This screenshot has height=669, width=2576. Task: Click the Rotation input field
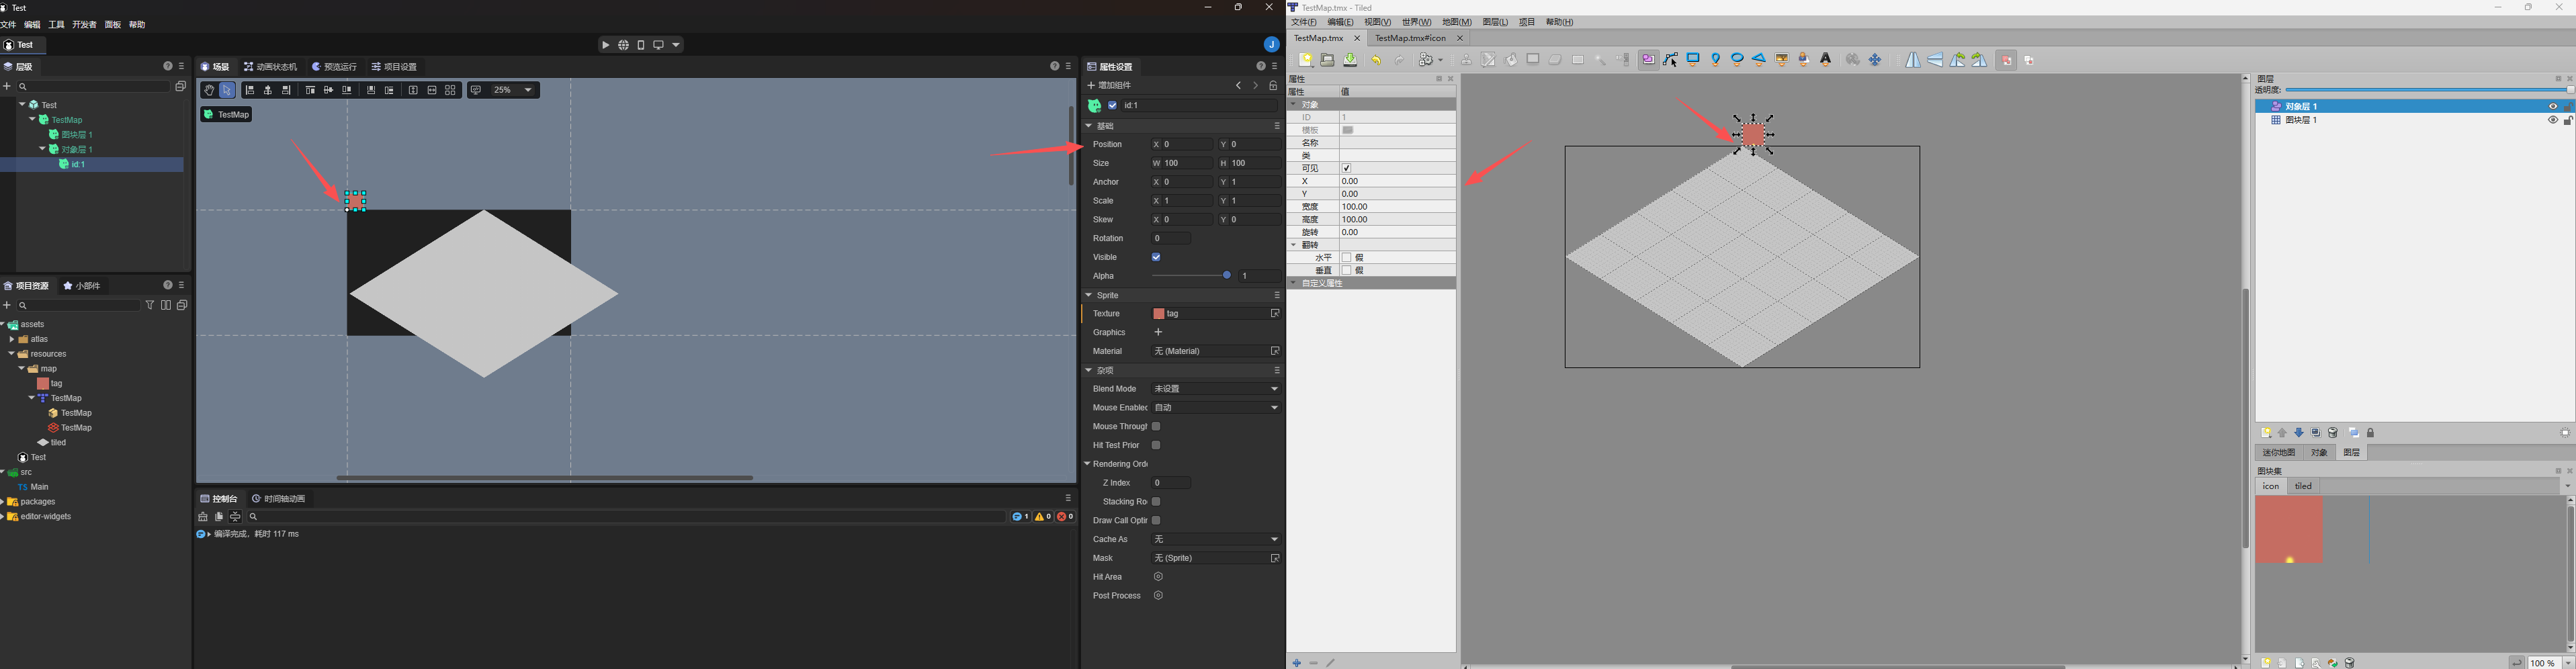[1170, 238]
